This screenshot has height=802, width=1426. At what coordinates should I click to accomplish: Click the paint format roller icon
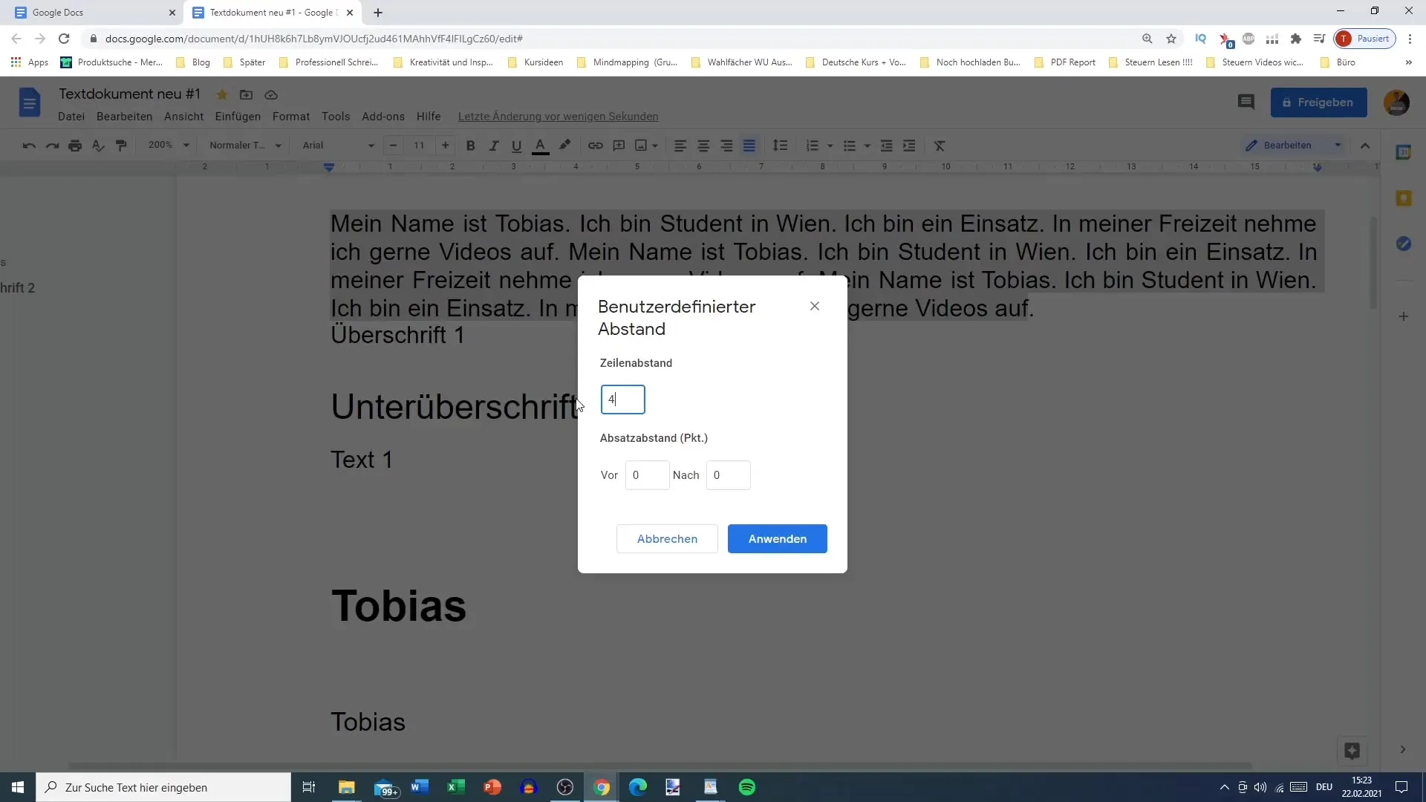(121, 146)
